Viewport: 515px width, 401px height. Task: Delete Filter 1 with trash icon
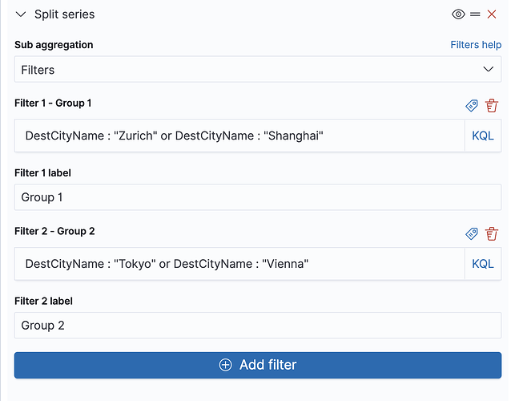coord(492,105)
